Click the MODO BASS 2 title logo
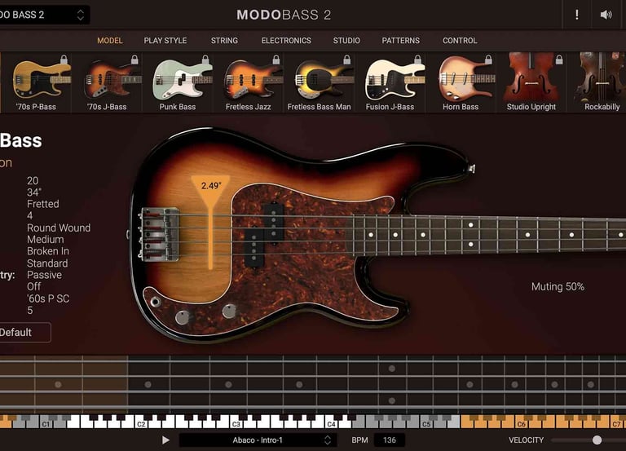This screenshot has height=451, width=626. (x=284, y=15)
